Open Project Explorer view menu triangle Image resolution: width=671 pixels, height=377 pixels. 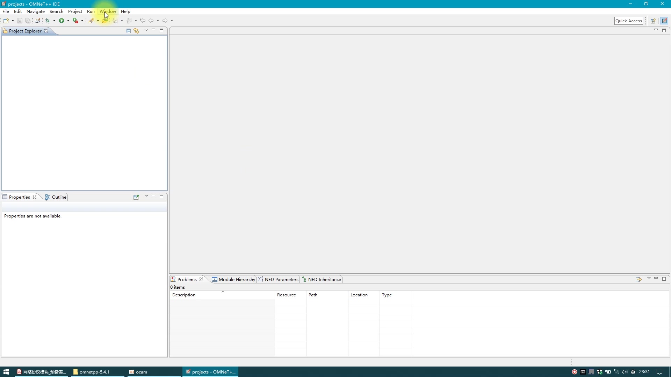point(146,30)
